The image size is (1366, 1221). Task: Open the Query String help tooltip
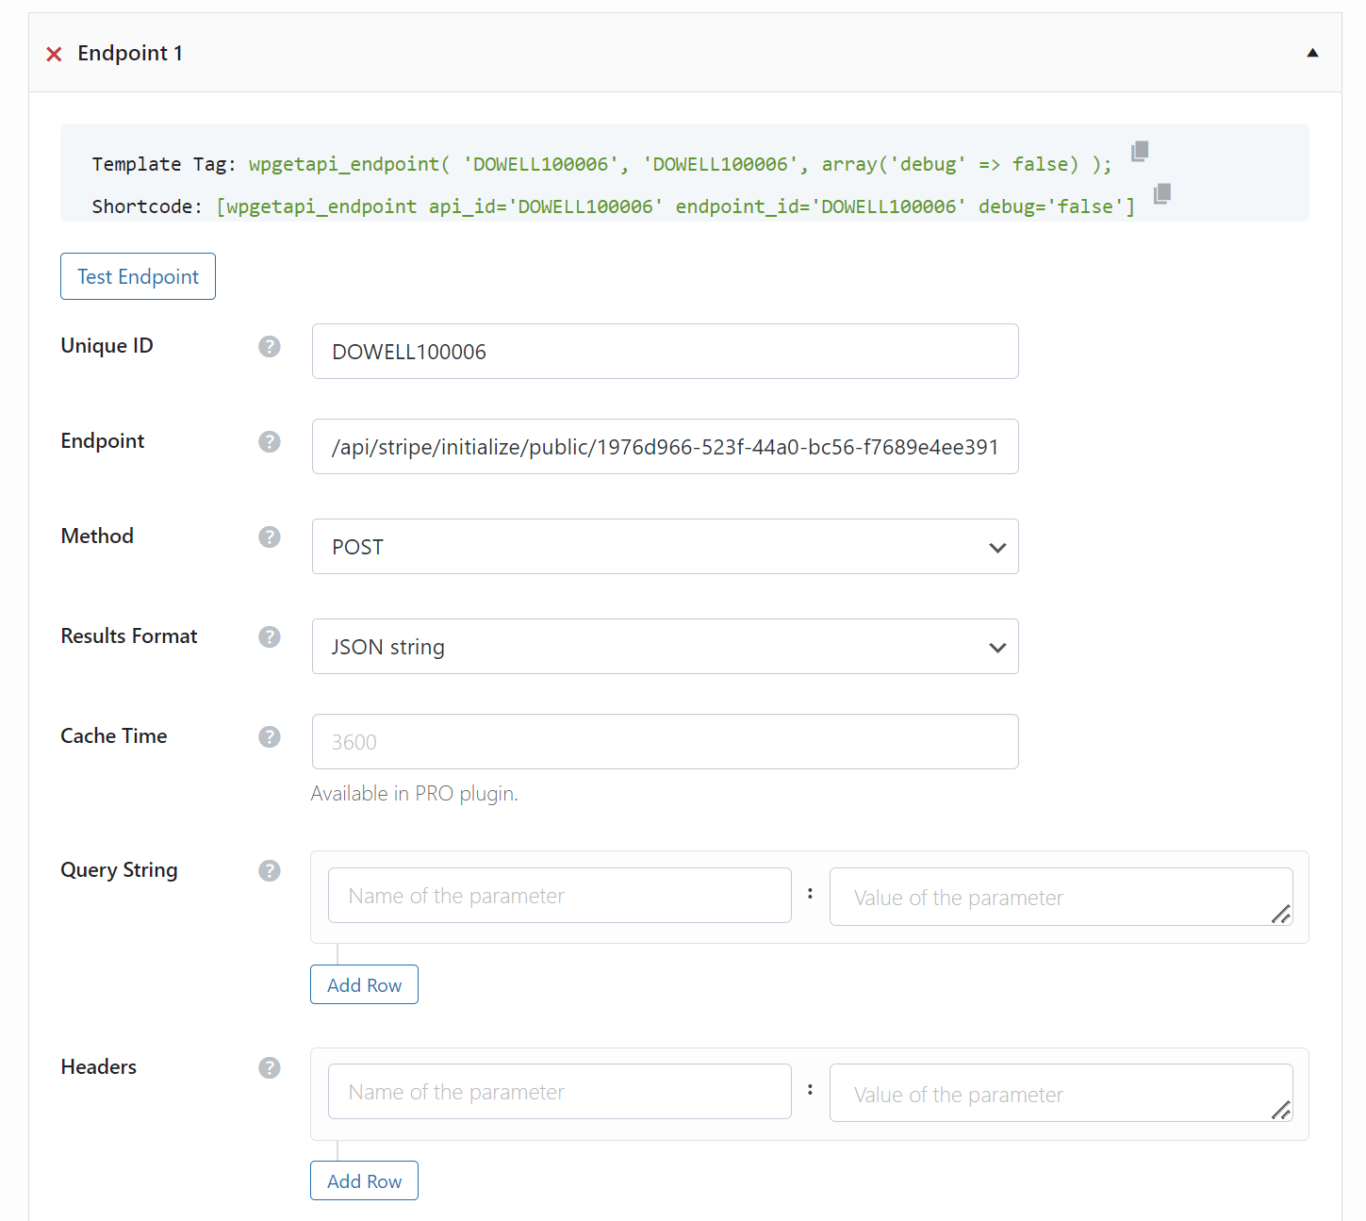tap(270, 871)
